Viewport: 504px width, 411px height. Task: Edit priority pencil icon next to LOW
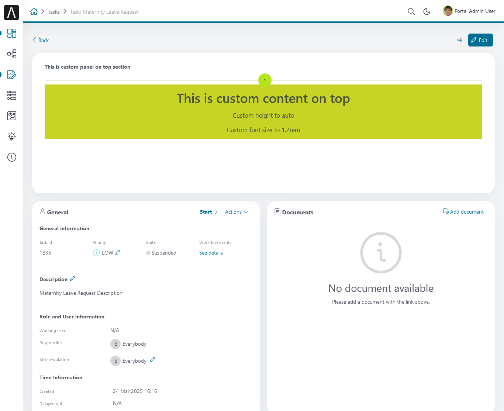[118, 253]
